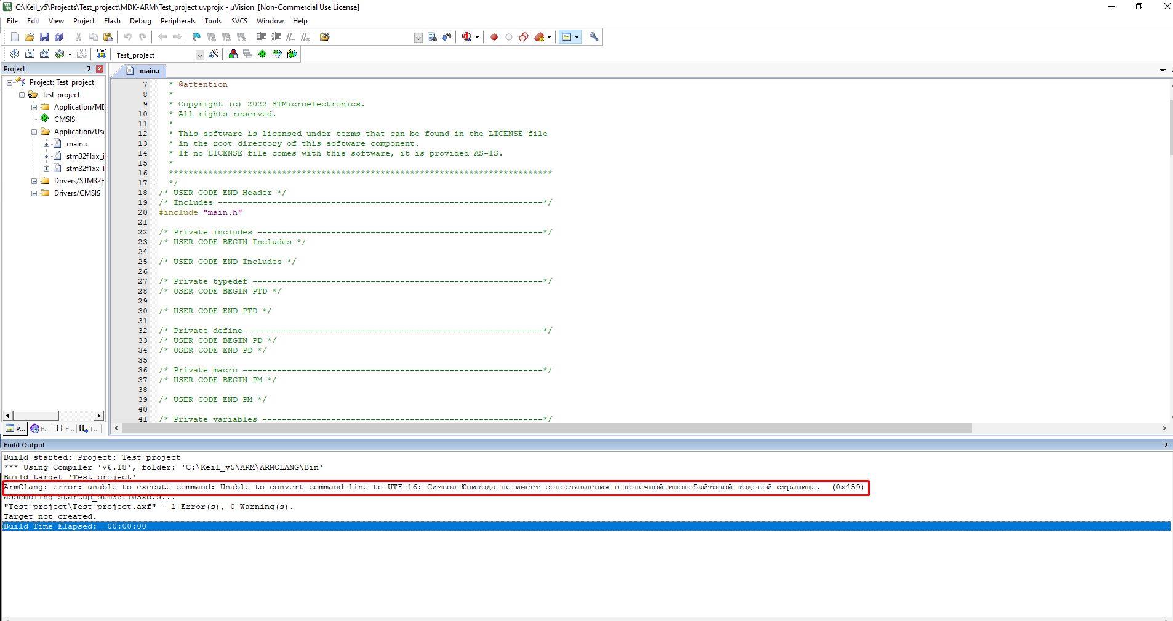The image size is (1173, 621).
Task: Switch to the Functions tab in Project pane
Action: (x=64, y=429)
